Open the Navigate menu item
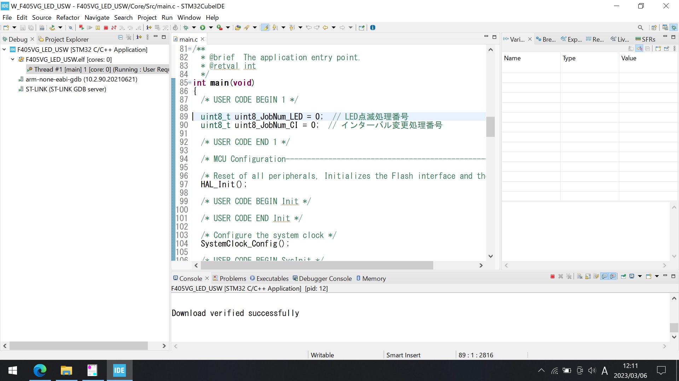The image size is (679, 381). 97,17
